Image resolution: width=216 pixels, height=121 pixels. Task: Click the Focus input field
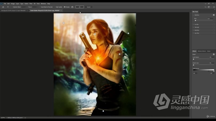point(34,7)
